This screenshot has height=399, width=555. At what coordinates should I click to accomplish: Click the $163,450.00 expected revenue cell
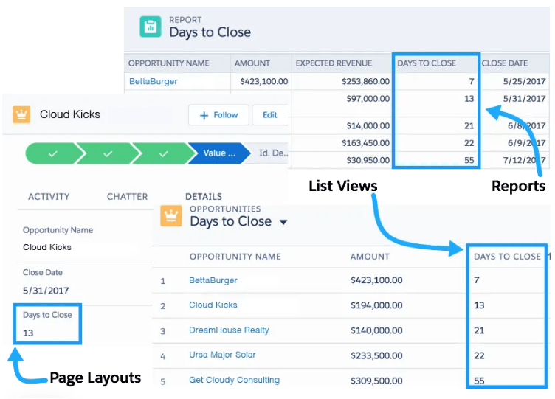(x=365, y=143)
